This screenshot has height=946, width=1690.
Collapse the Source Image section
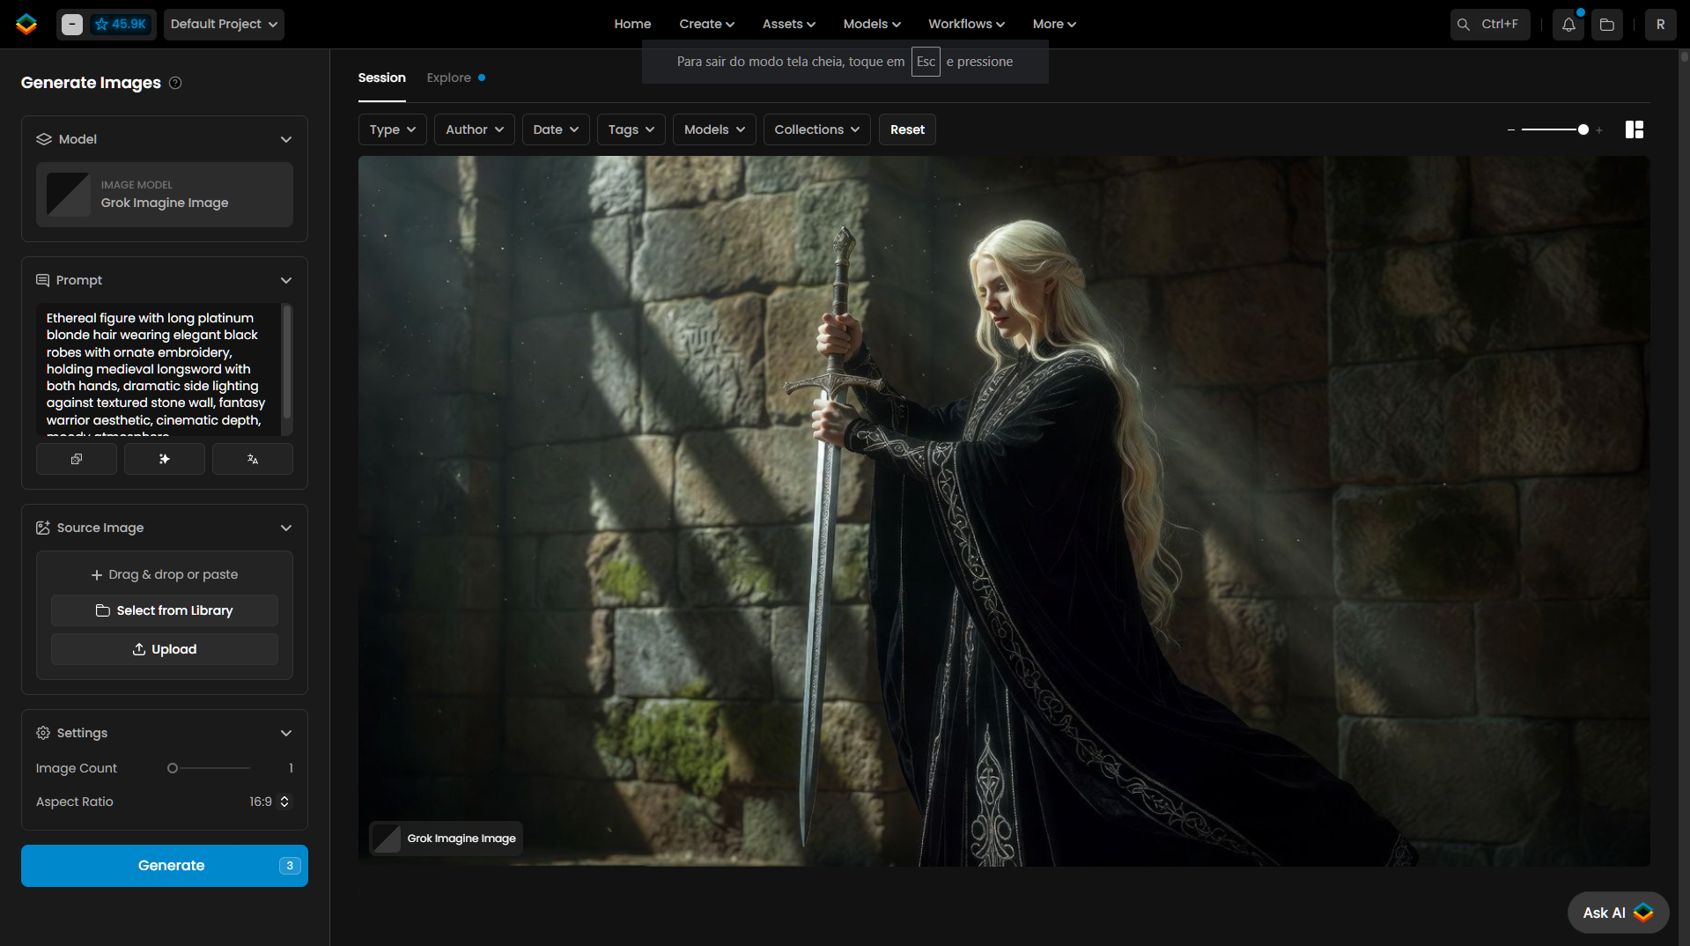[x=286, y=528]
